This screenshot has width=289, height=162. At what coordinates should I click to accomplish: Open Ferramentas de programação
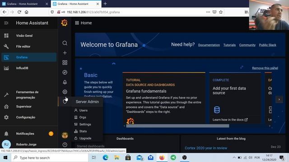coord(29,95)
